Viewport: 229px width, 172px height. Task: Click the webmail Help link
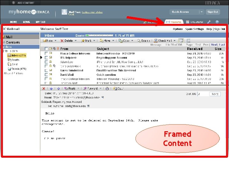(209, 29)
